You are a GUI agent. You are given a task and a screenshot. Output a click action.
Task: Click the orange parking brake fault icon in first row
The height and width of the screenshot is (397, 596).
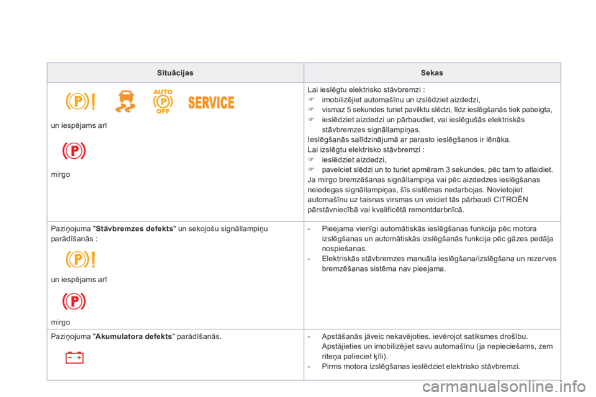pos(80,102)
